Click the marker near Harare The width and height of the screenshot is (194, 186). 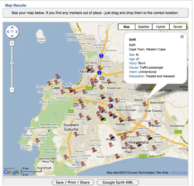tap(154, 147)
